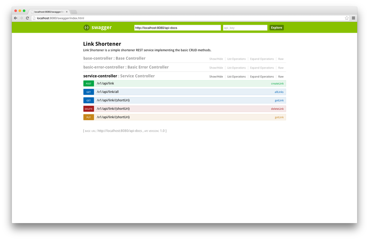Viewport: 369px width, 240px height.
Task: Expand the base-controller section heading
Action: point(114,58)
